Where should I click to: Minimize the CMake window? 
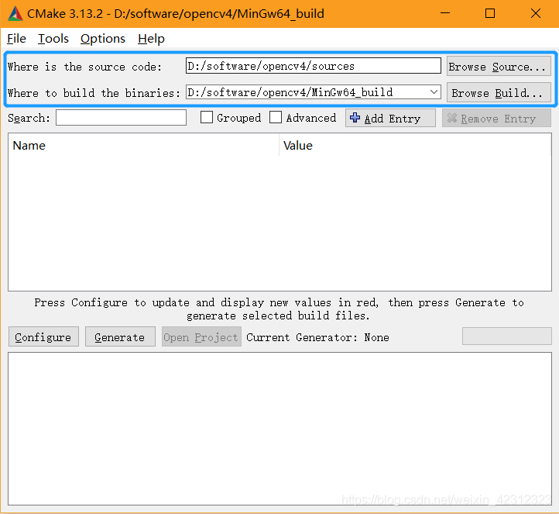pos(445,13)
